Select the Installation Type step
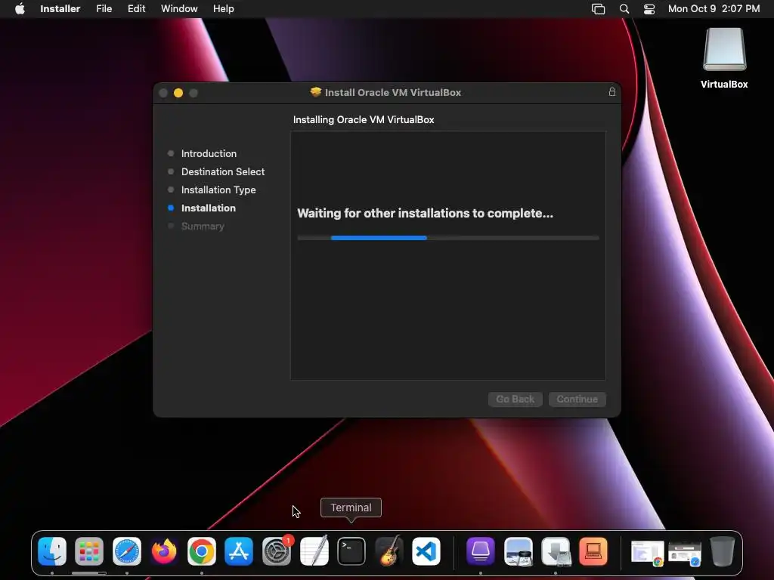Viewport: 774px width, 580px height. pos(218,190)
